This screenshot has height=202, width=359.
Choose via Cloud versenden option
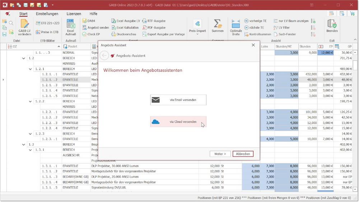pyautogui.click(x=178, y=122)
